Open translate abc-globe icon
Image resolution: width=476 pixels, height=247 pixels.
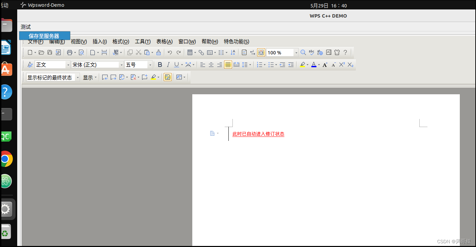tap(320, 52)
